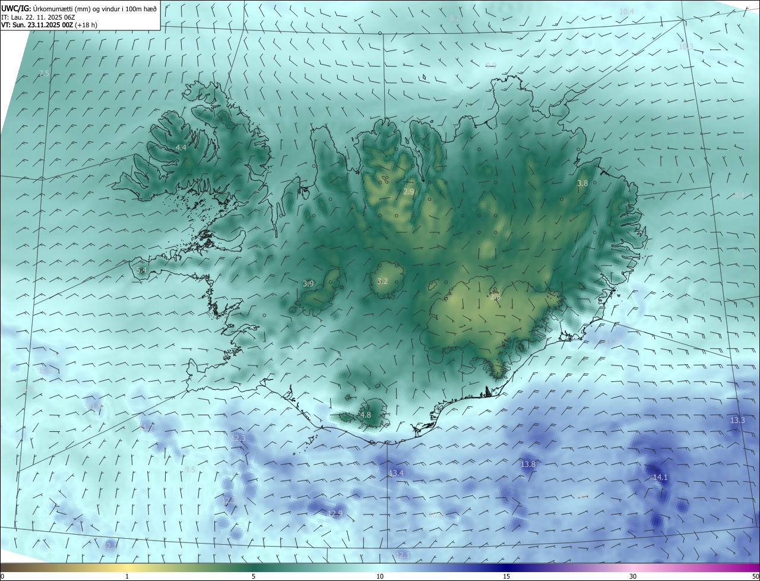This screenshot has width=760, height=581.
Task: Click the 12.9 value in the southwest ocean
Action: click(335, 514)
